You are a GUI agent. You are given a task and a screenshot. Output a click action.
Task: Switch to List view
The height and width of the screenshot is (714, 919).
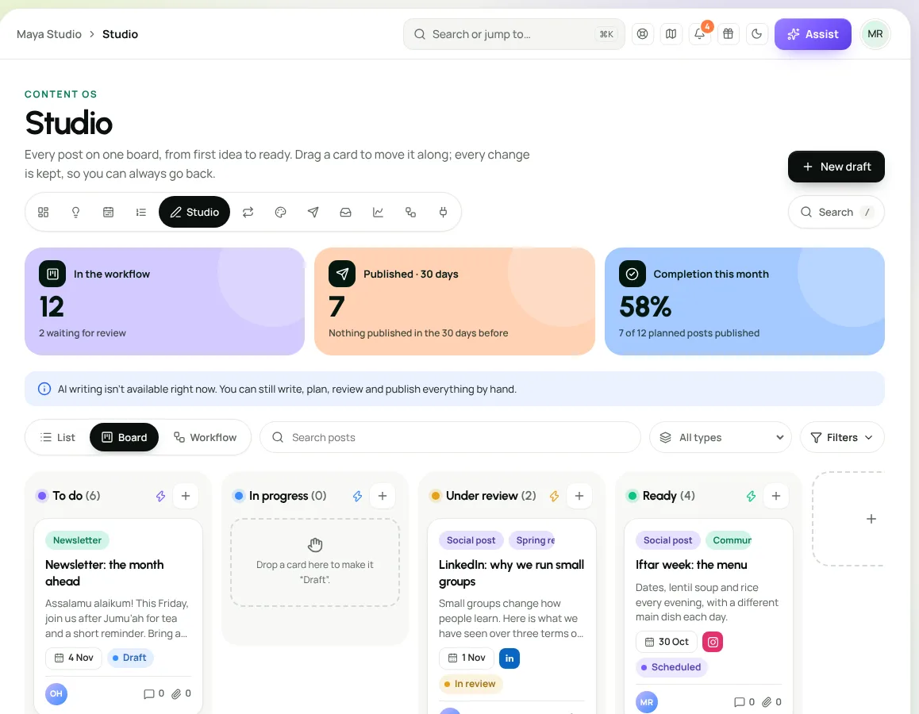tap(57, 438)
